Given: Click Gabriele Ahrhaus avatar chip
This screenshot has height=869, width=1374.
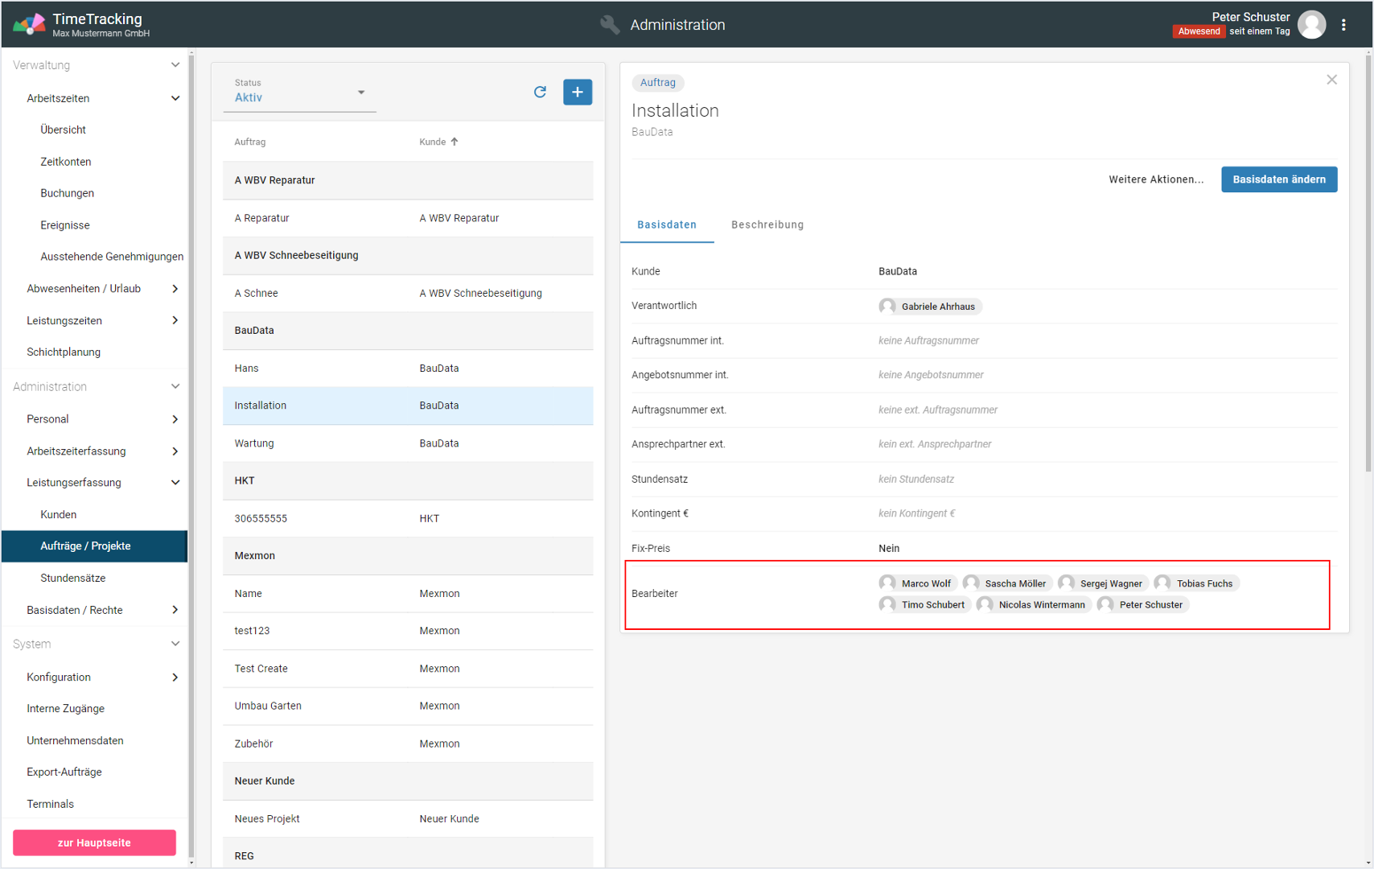Looking at the screenshot, I should (x=929, y=307).
